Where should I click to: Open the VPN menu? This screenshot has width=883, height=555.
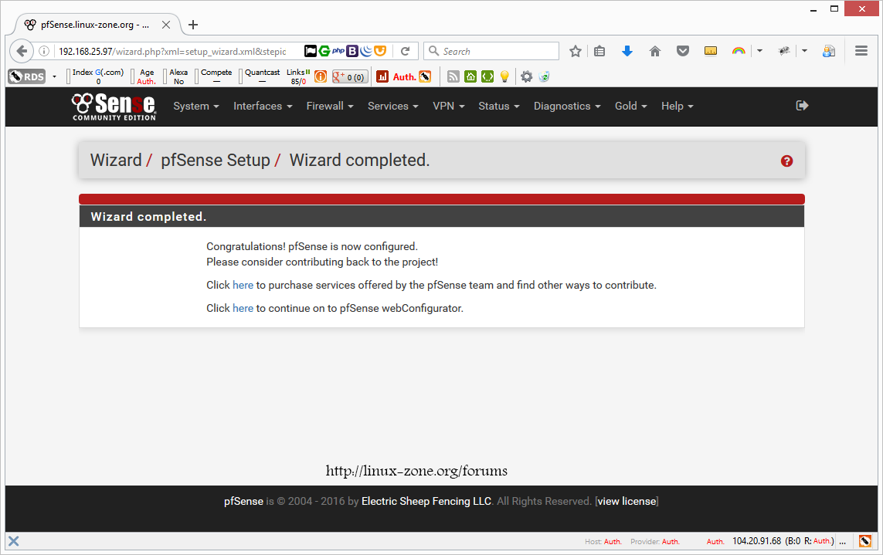pyautogui.click(x=448, y=107)
